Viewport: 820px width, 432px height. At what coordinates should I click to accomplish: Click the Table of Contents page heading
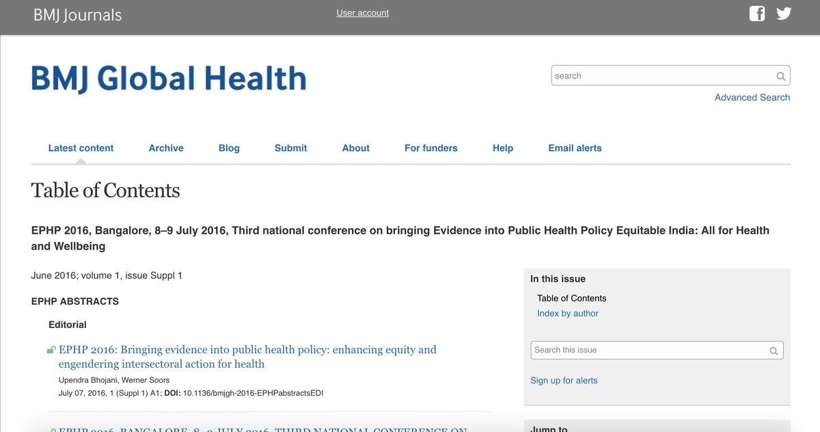106,190
